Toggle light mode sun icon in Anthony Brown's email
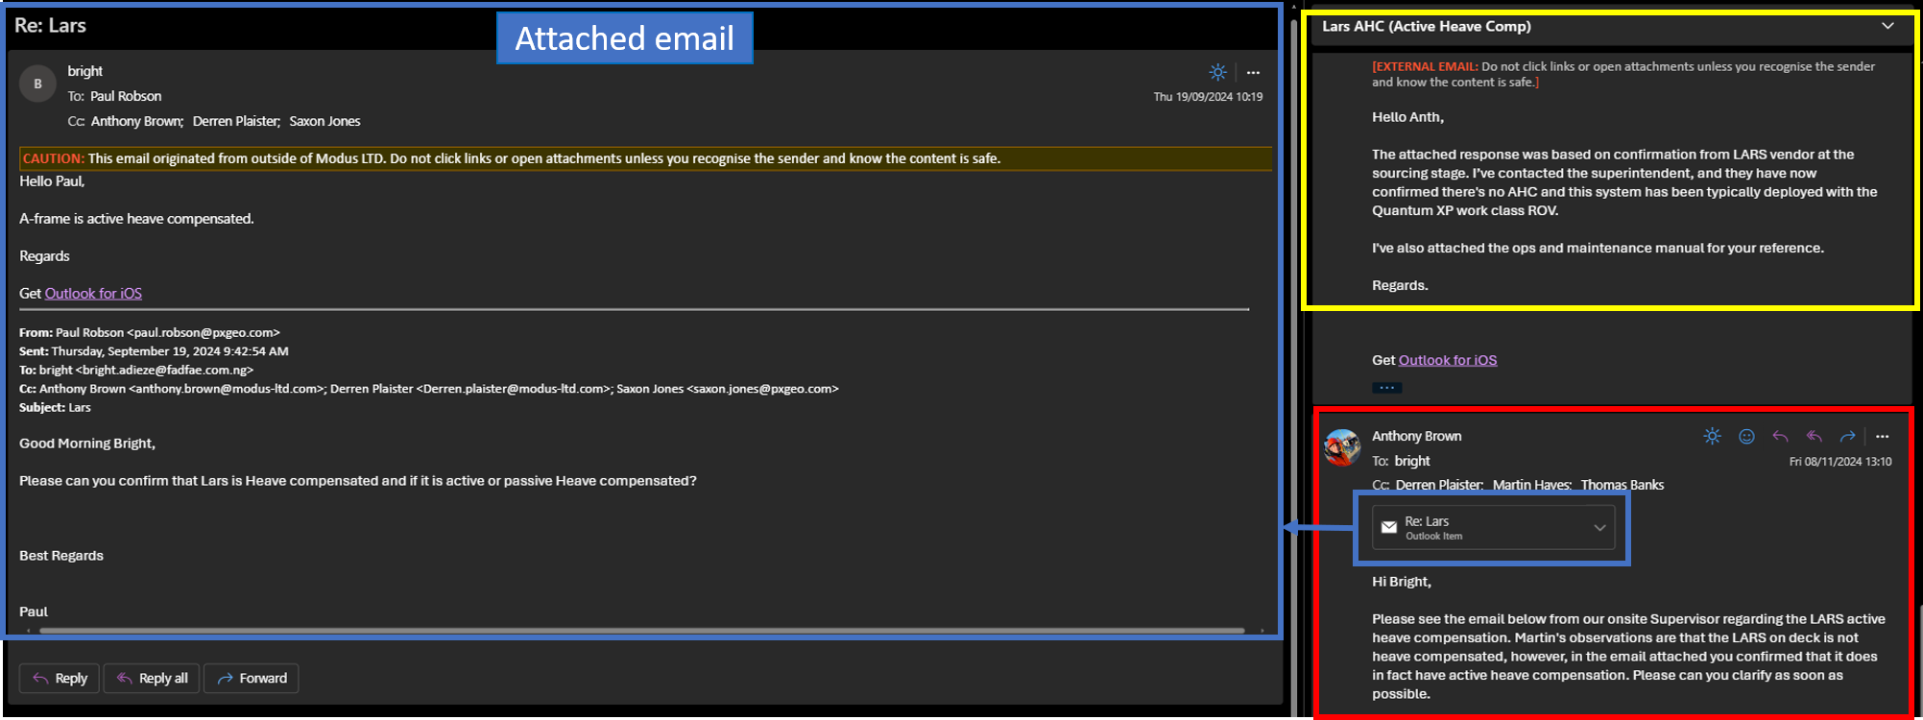 (1712, 437)
